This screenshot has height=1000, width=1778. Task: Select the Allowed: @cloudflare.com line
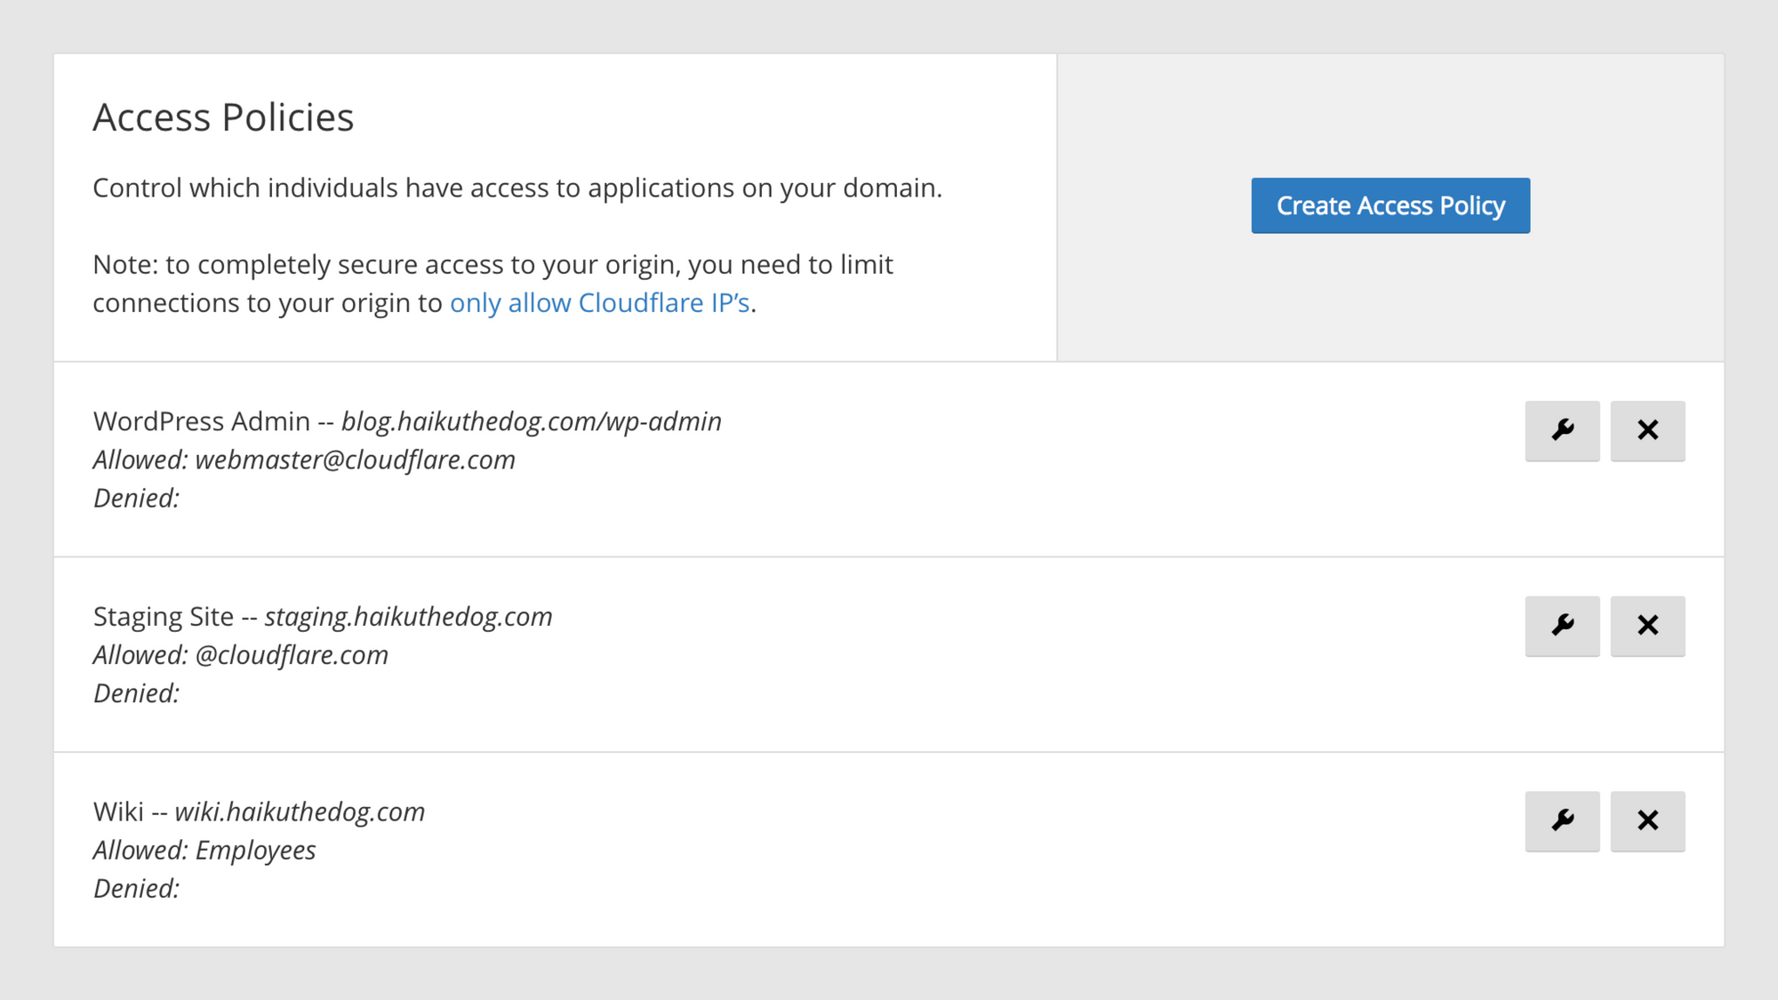pos(241,655)
